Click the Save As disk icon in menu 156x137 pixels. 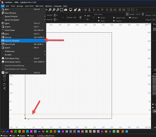click(3, 37)
